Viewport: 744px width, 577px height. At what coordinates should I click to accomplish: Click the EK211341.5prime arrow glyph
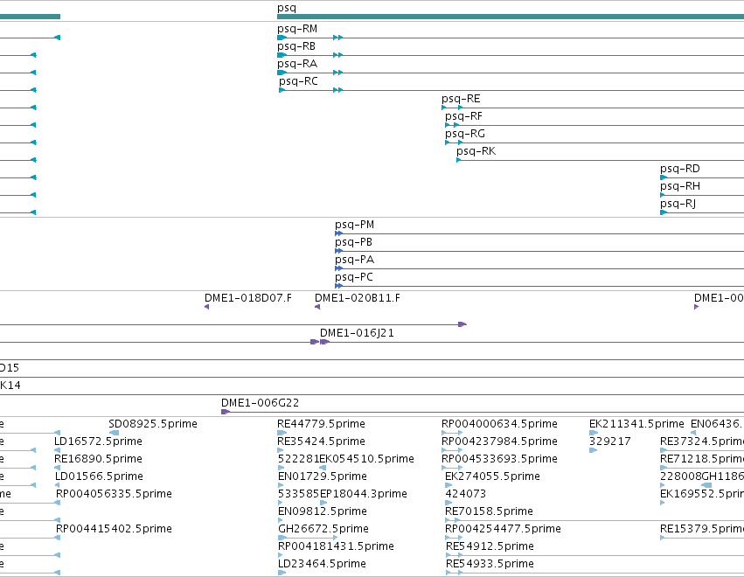(x=594, y=433)
